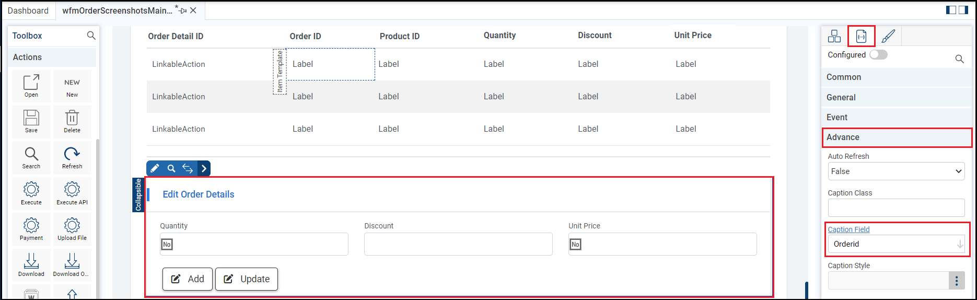Toggle the Configured switch
This screenshot has height=300, width=977.
(878, 55)
